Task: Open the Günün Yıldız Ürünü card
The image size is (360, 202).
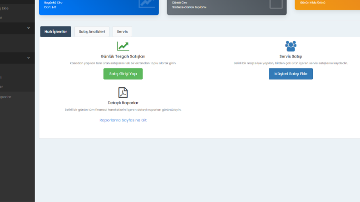Action: point(327,5)
